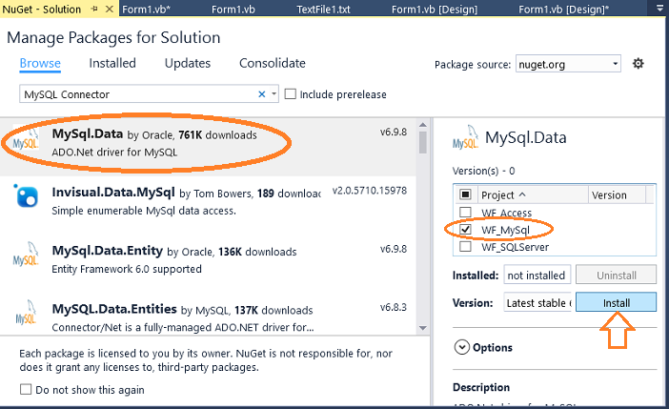This screenshot has width=669, height=409.
Task: Open the search history dropdown arrow
Action: coord(274,93)
